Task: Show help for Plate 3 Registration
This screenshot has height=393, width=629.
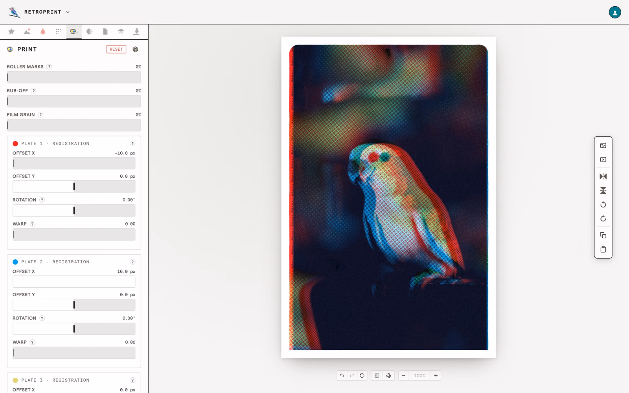Action: pos(132,380)
